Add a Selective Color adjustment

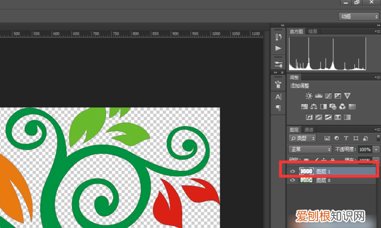pyautogui.click(x=338, y=117)
